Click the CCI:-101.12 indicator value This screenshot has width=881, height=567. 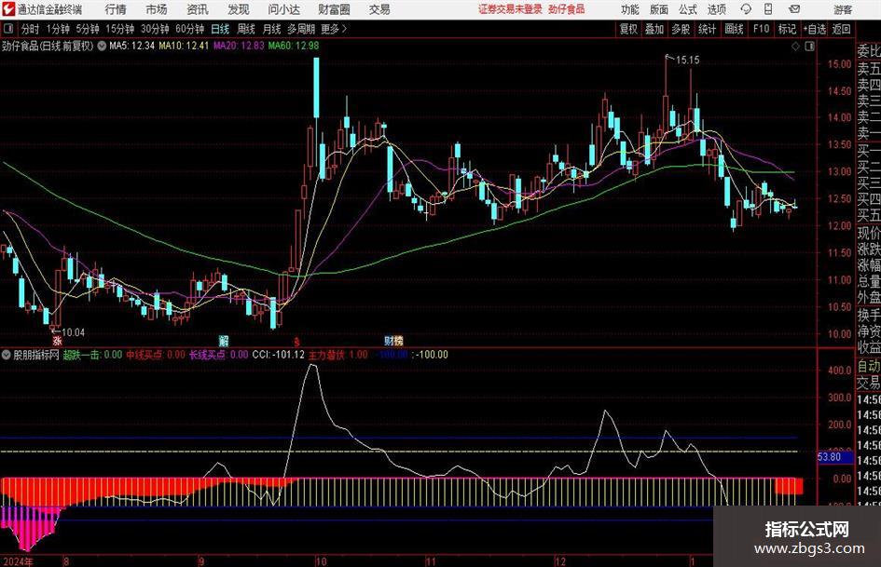pyautogui.click(x=278, y=355)
